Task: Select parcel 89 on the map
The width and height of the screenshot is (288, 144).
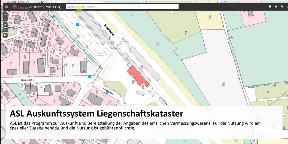Action: [268, 92]
